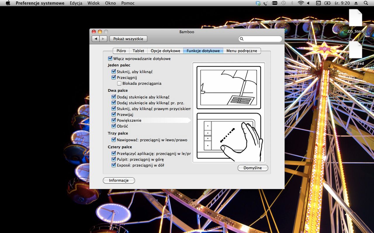This screenshot has width=374, height=233.
Task: Open the Apple menu
Action: (8, 3)
